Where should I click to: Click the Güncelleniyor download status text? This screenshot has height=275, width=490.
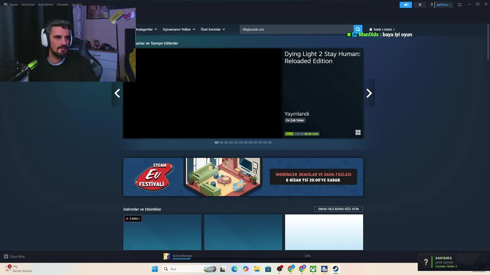pyautogui.click(x=183, y=256)
